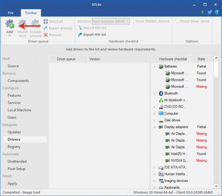Open the Help question mark icon
Image resolution: width=222 pixels, height=196 pixels.
pyautogui.click(x=217, y=12)
